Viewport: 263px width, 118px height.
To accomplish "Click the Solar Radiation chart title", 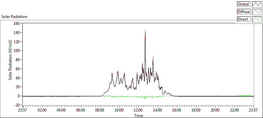I will pyautogui.click(x=14, y=17).
